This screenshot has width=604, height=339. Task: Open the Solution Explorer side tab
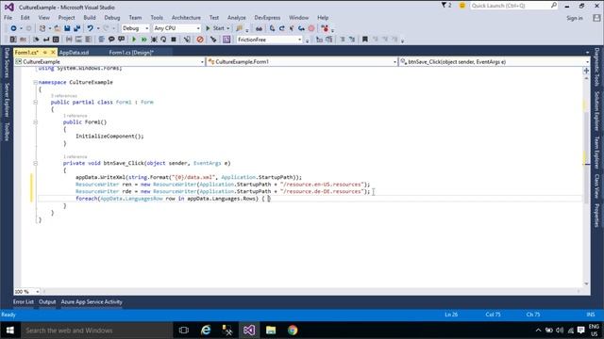pyautogui.click(x=596, y=111)
